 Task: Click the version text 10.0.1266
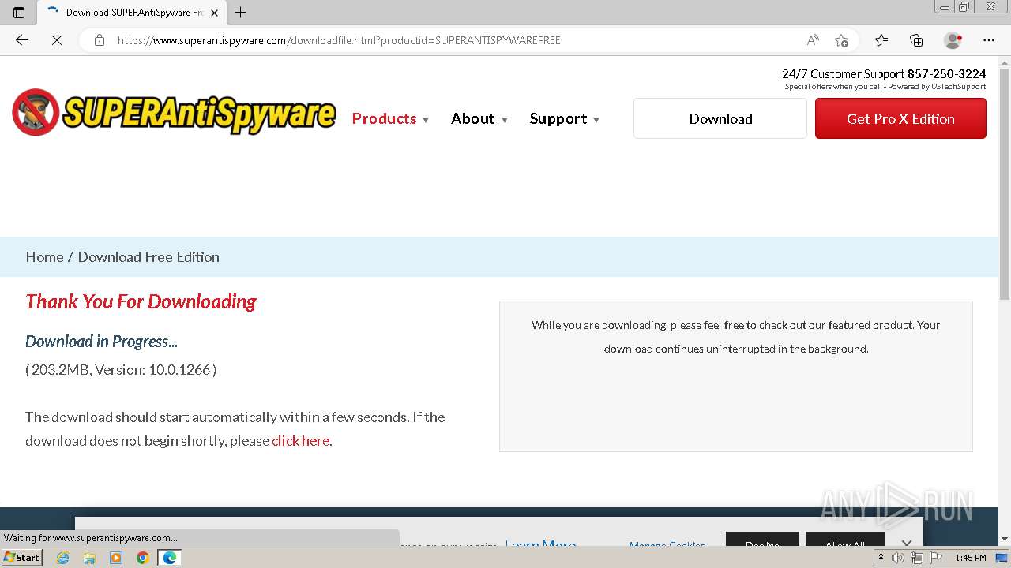click(x=179, y=369)
